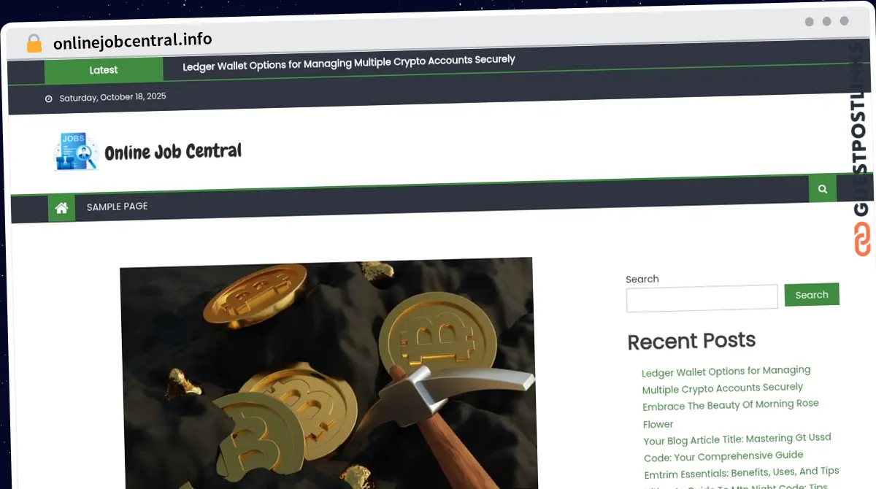The image size is (876, 489).
Task: Click the Saturday, October 18, 2025 date text
Action: (x=112, y=97)
